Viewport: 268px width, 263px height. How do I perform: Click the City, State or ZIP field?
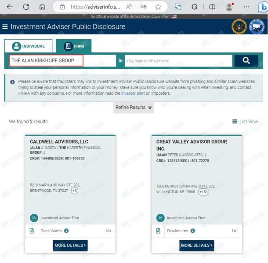[178, 61]
